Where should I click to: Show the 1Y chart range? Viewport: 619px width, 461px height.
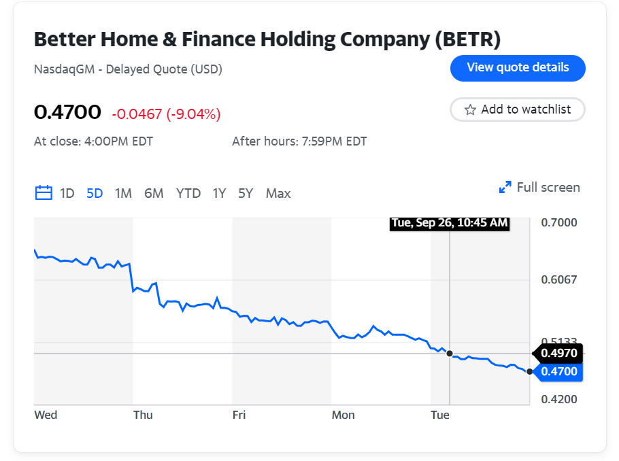coord(219,193)
